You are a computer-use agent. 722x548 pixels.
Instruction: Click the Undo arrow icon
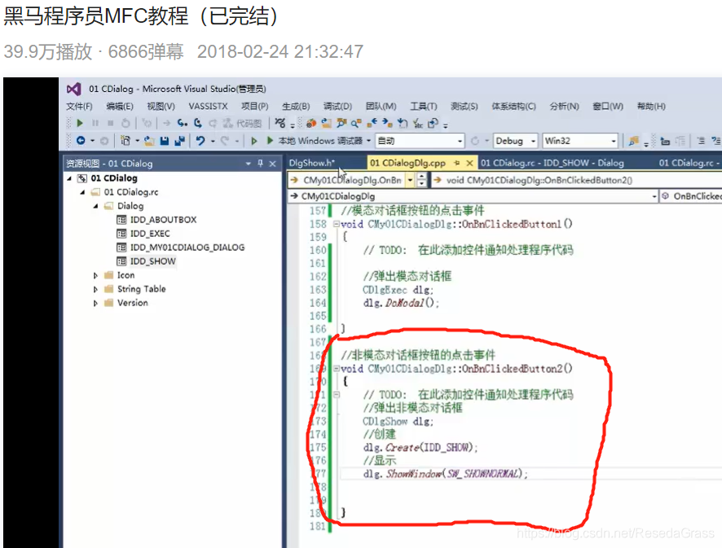point(200,140)
